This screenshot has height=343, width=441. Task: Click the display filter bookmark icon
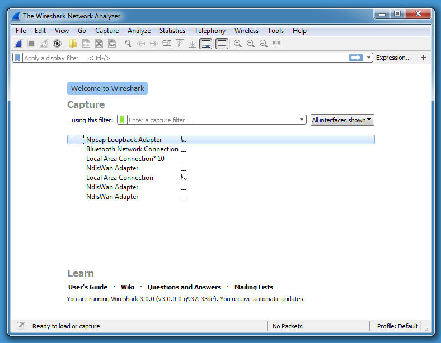coord(18,58)
